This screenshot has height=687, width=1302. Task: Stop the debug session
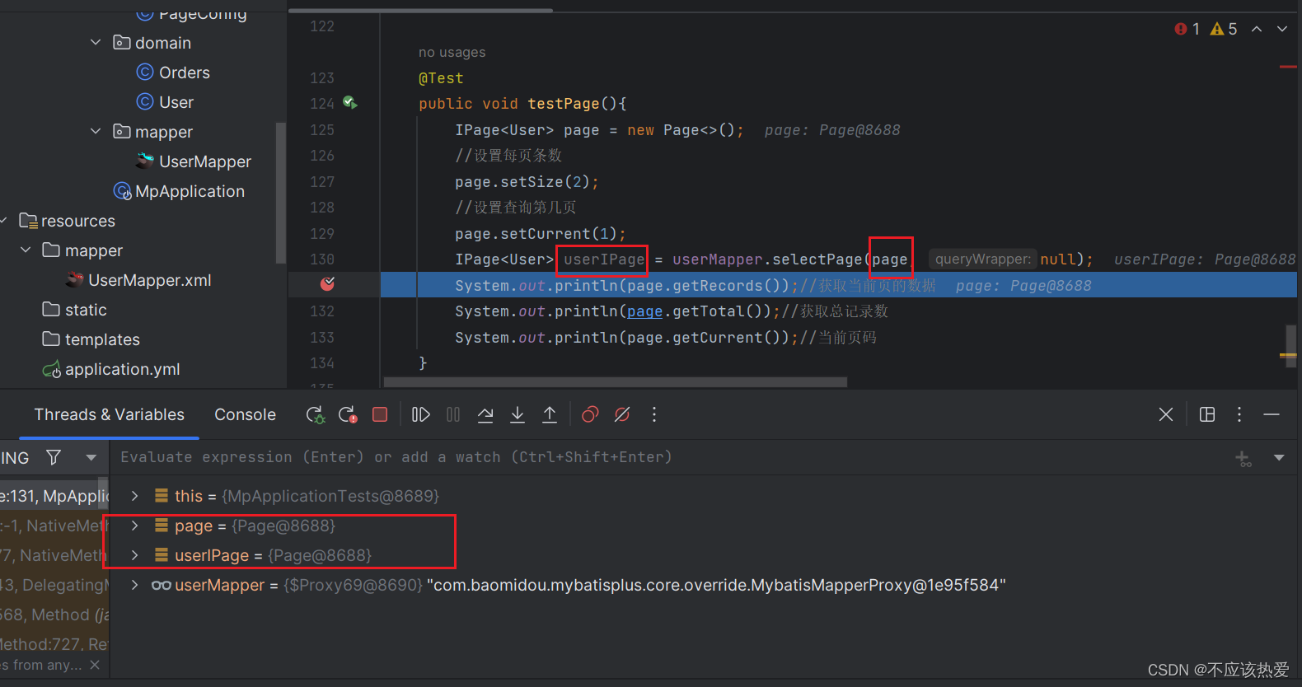click(380, 414)
